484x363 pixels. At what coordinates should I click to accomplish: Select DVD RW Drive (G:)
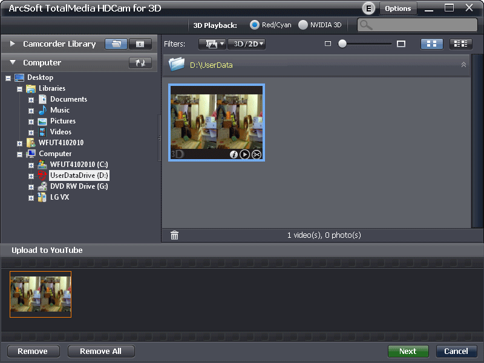[x=79, y=186]
